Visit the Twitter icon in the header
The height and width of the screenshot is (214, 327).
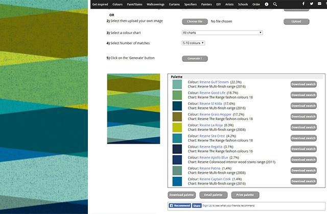(x=311, y=4)
